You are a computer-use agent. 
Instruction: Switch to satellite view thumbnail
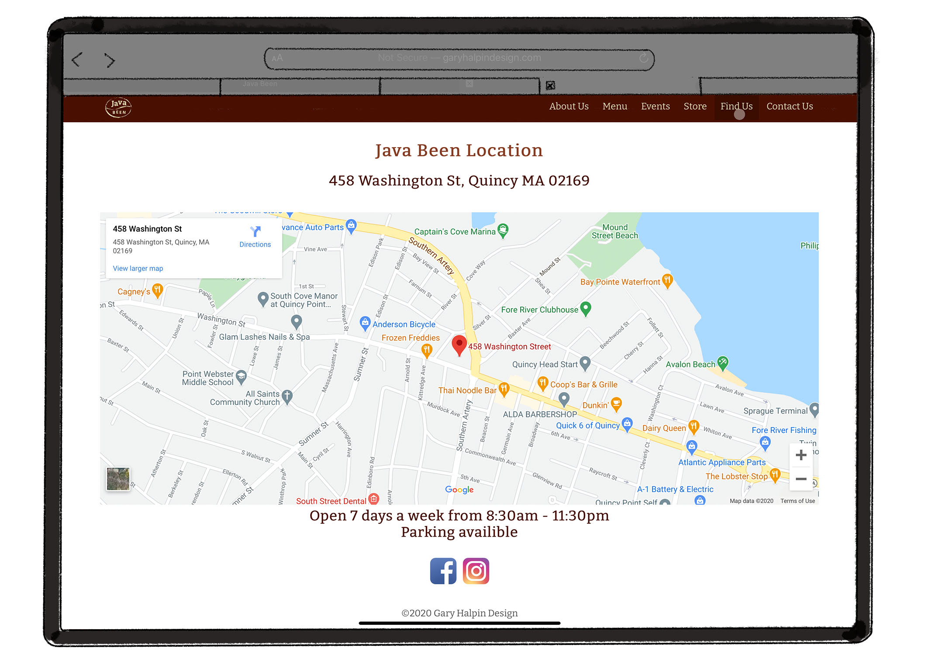point(118,479)
